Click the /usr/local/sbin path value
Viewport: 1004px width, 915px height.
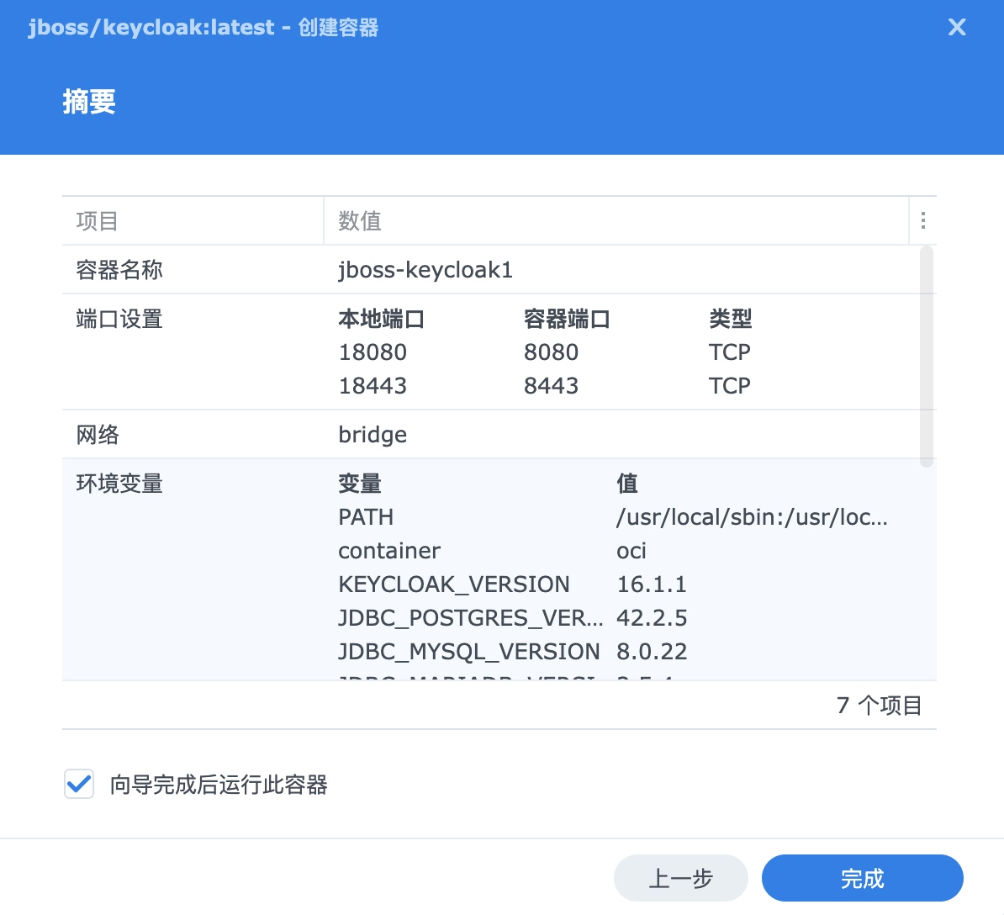tap(752, 516)
